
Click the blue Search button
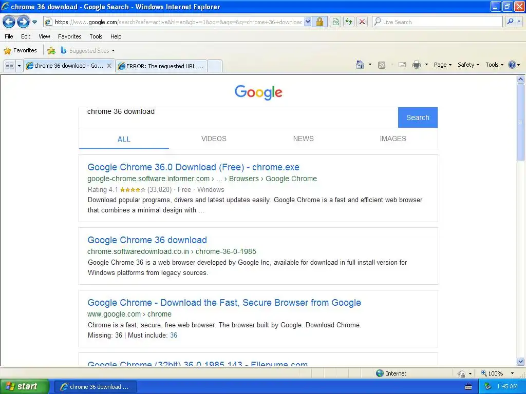pos(418,117)
